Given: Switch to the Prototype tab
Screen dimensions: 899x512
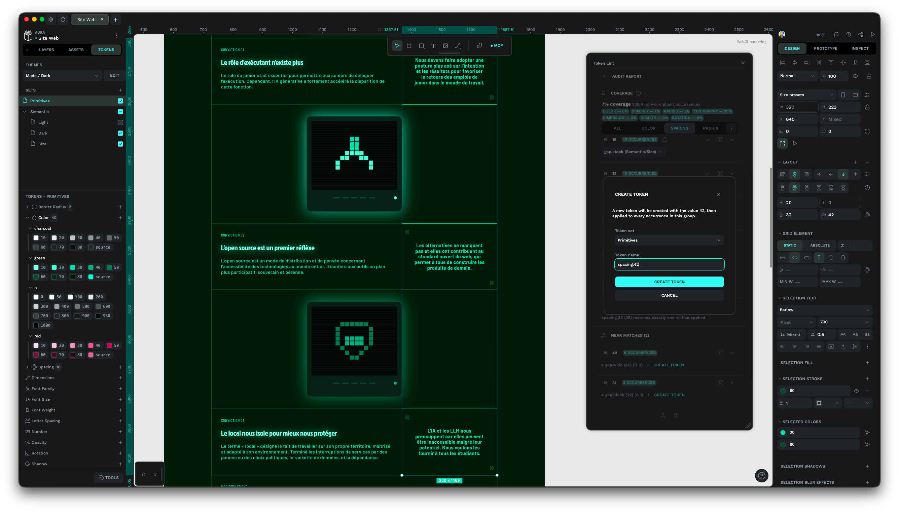Looking at the screenshot, I should [825, 48].
